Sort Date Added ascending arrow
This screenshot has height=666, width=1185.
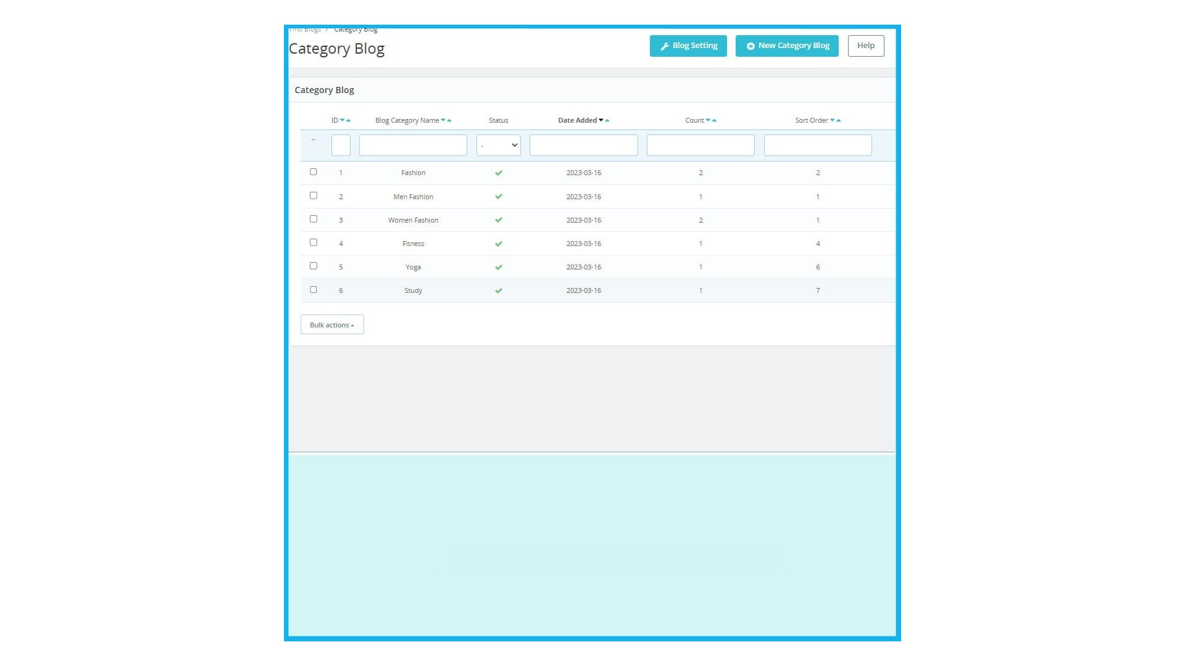(607, 120)
